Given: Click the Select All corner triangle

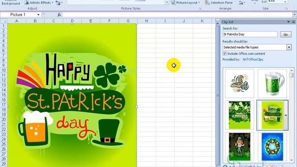Looking at the screenshot, I should click(4, 21).
